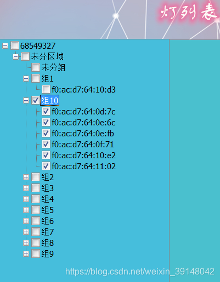The width and height of the screenshot is (220, 282).
Task: Select the 组3 label
Action: tap(48, 188)
